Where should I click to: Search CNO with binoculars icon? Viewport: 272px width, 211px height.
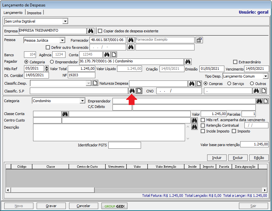click(x=256, y=91)
